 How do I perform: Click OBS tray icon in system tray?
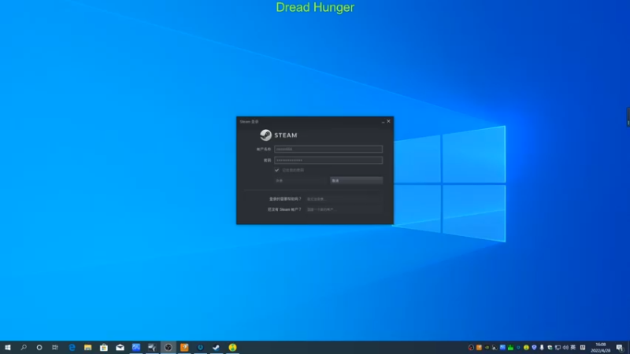[471, 348]
